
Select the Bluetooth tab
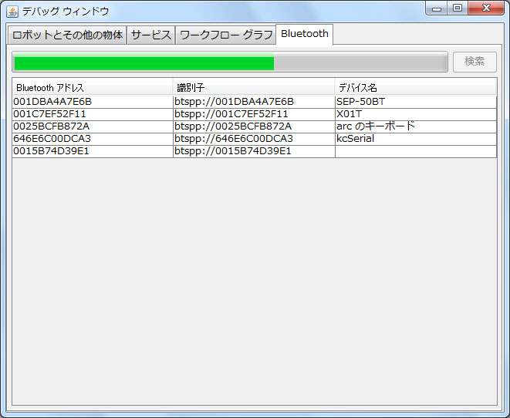[304, 34]
